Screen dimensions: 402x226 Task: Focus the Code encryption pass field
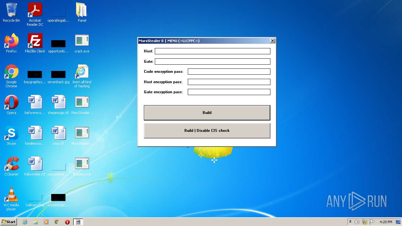[x=229, y=72]
